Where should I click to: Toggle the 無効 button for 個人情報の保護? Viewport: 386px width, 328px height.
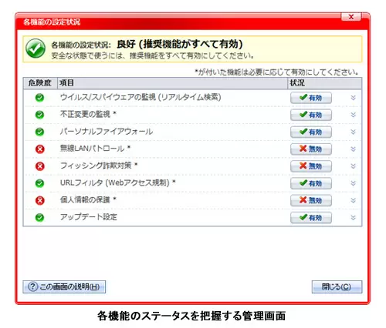pos(311,200)
